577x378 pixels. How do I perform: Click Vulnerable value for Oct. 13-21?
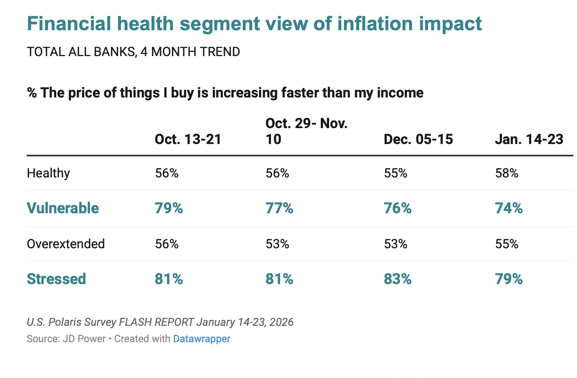pyautogui.click(x=169, y=208)
